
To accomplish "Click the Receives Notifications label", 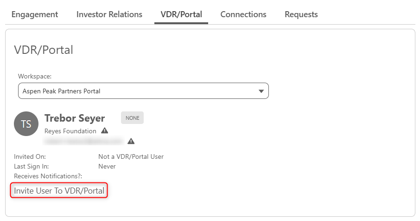I will click(48, 176).
